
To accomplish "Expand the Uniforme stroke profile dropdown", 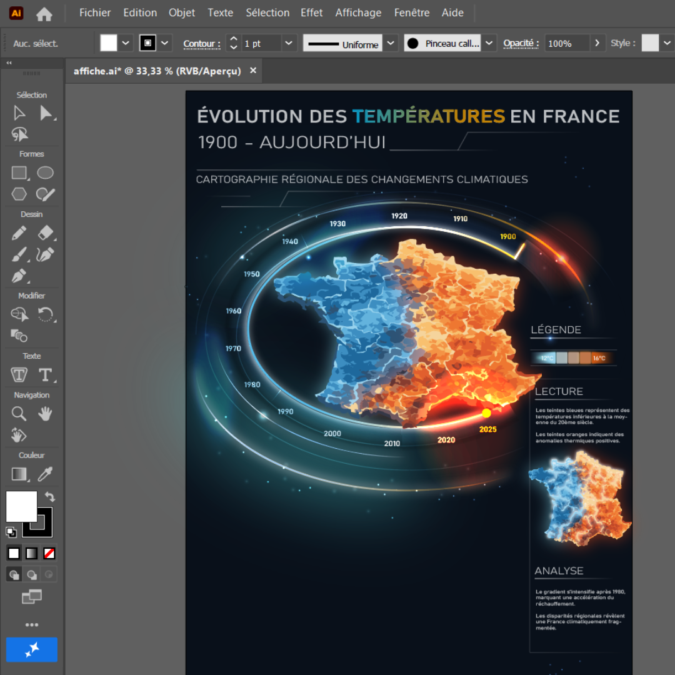I will click(x=391, y=43).
